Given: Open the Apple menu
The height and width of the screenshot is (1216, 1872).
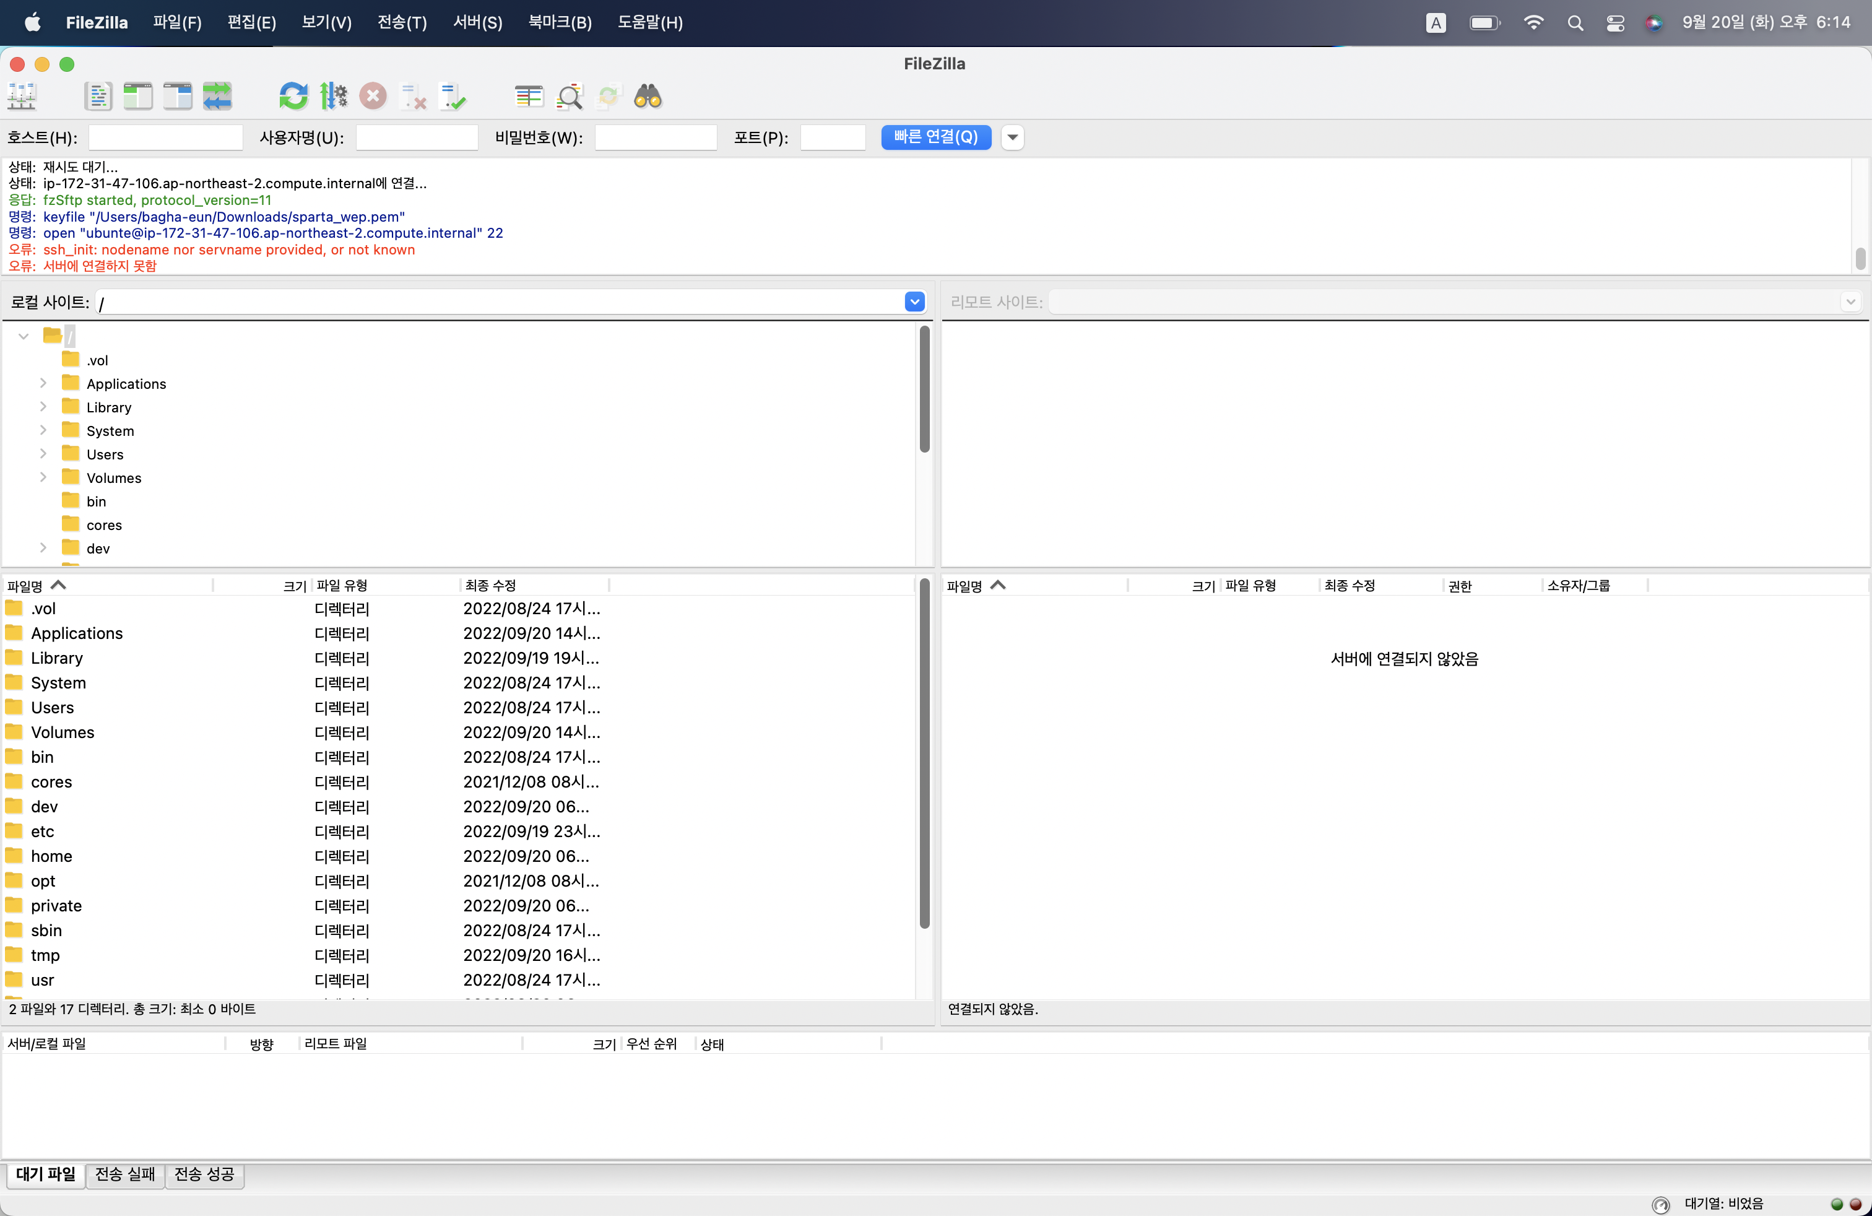Looking at the screenshot, I should click(32, 22).
